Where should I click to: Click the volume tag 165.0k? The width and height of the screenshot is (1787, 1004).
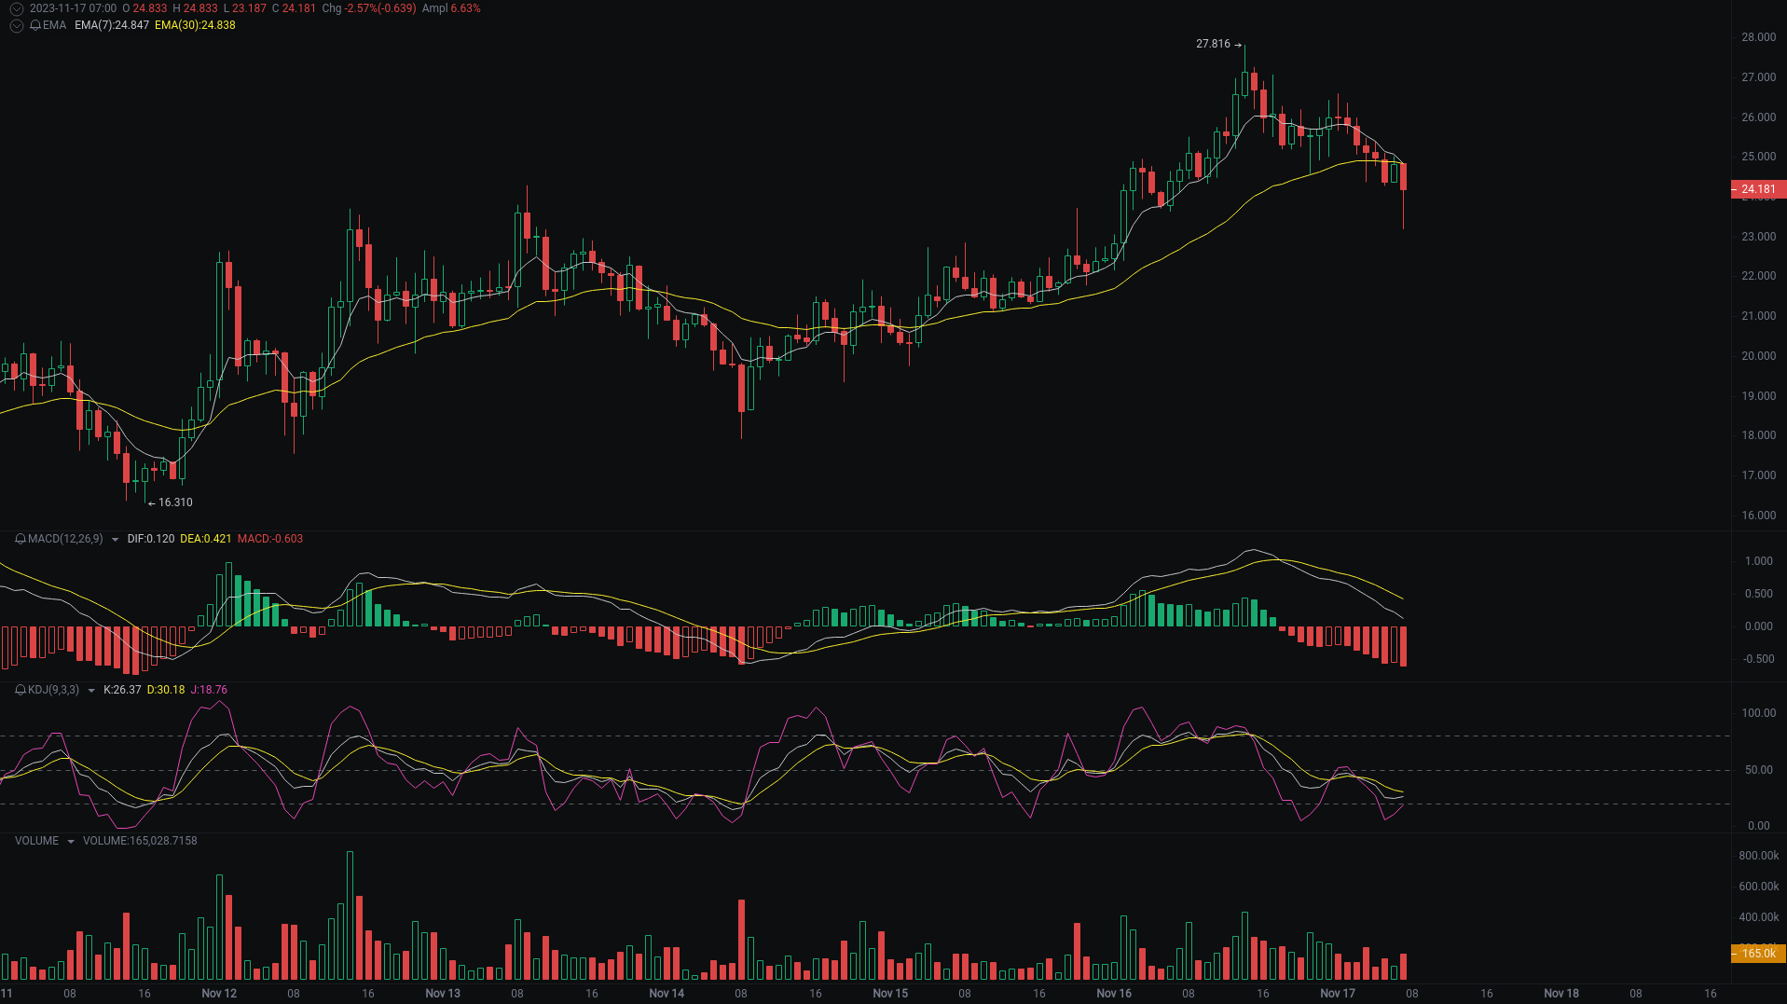coord(1758,954)
